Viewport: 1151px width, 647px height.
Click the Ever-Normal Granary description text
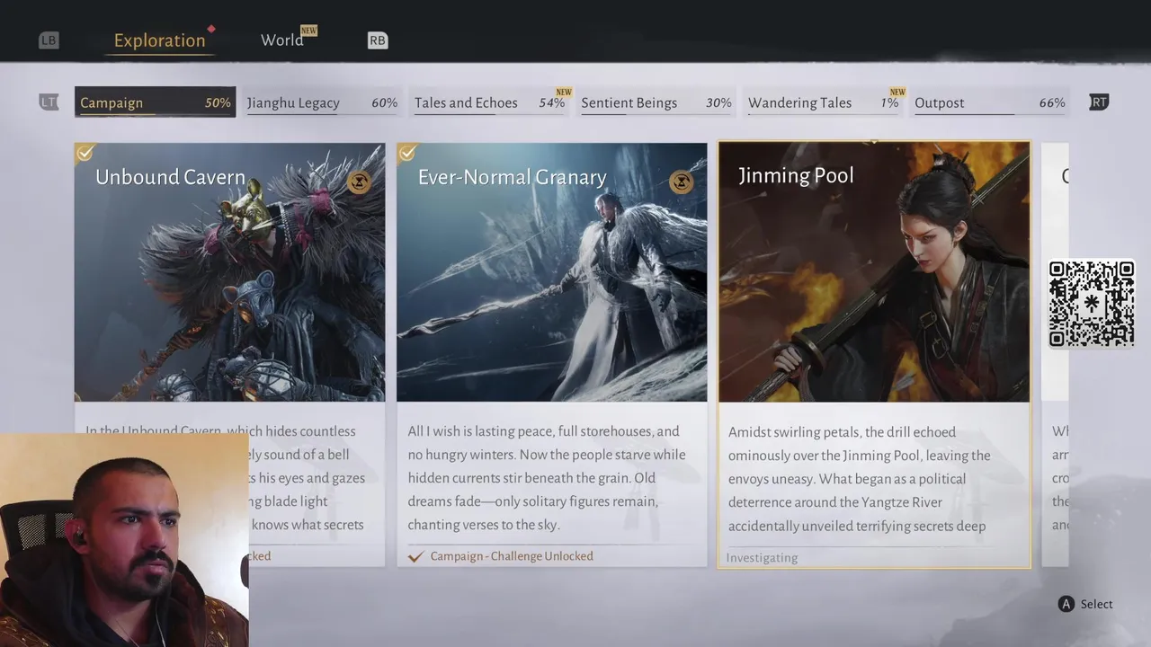point(547,478)
